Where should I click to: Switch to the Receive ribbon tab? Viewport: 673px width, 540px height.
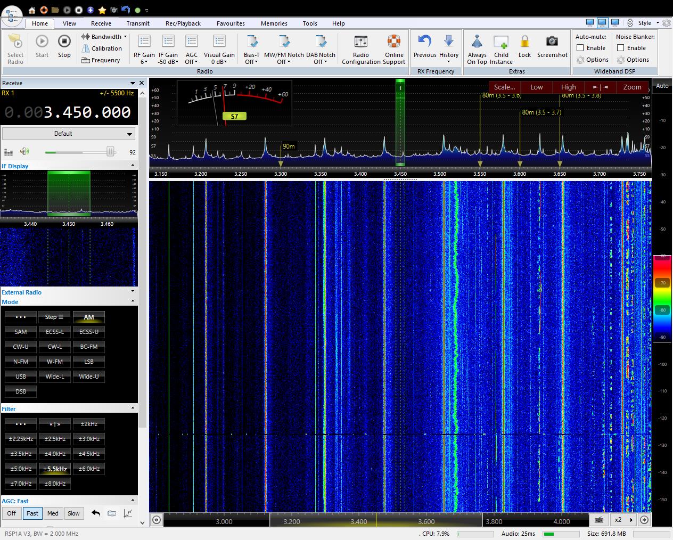click(x=101, y=23)
